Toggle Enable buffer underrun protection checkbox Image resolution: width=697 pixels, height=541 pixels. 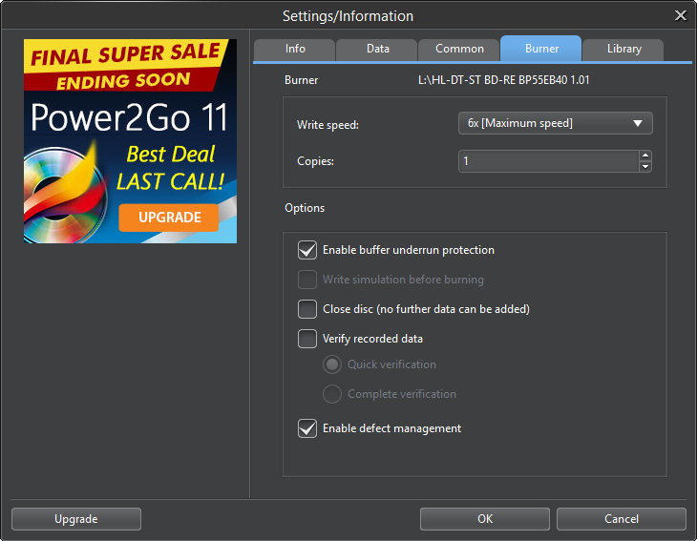[x=307, y=250]
